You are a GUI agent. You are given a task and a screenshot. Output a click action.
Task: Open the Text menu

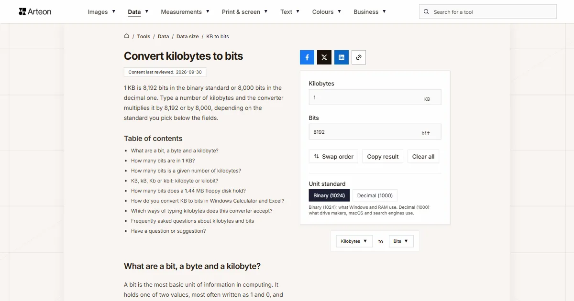290,12
